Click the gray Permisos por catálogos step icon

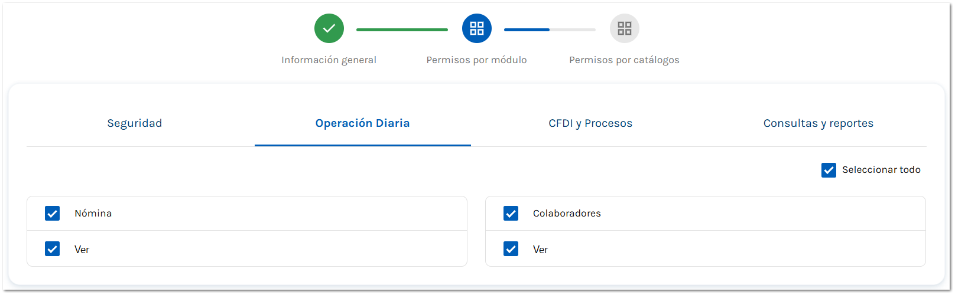625,28
